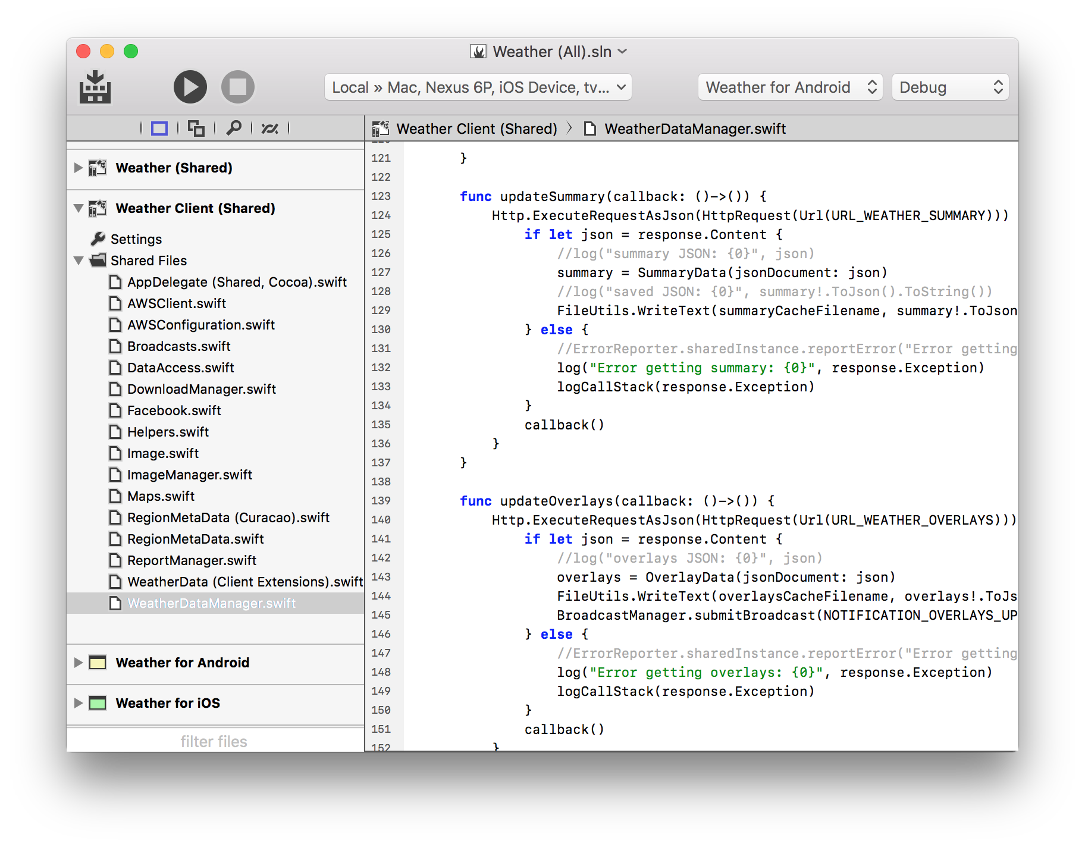Screen dimensions: 1085x847
Task: Click logCallStack(response.Exception) on line 133
Action: (686, 387)
